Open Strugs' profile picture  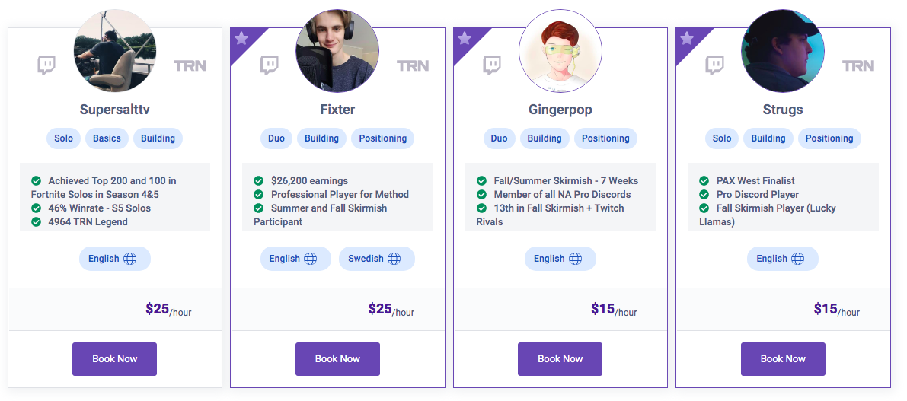[783, 51]
